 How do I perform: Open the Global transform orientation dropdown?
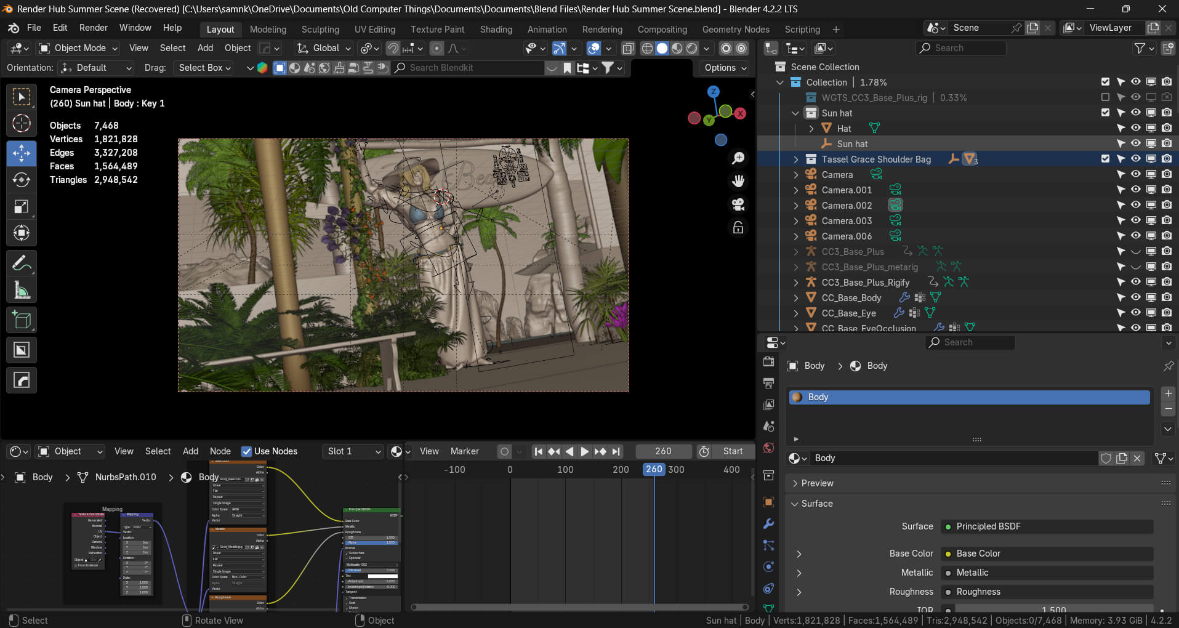(323, 48)
